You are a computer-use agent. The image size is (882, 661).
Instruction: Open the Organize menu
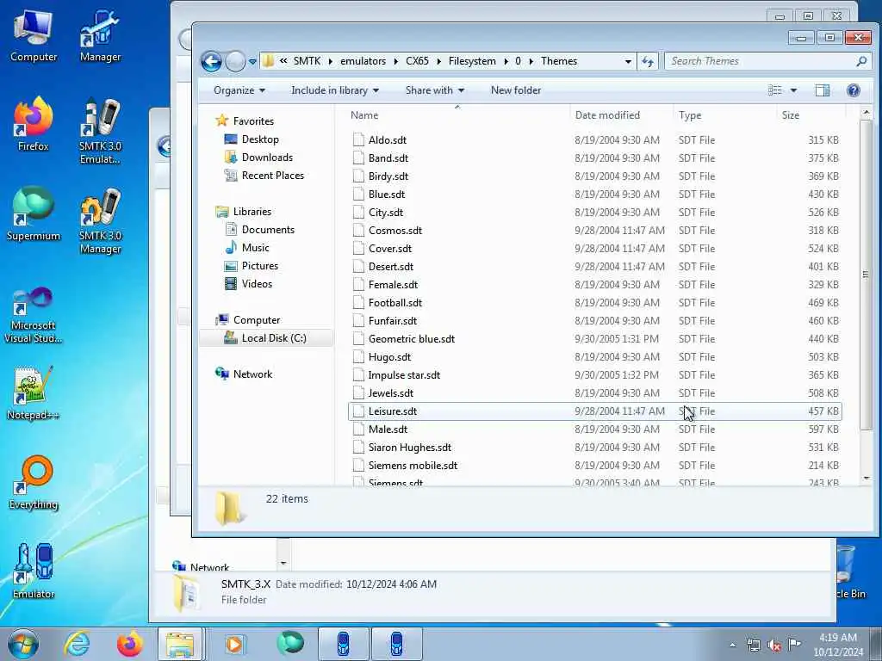[239, 90]
